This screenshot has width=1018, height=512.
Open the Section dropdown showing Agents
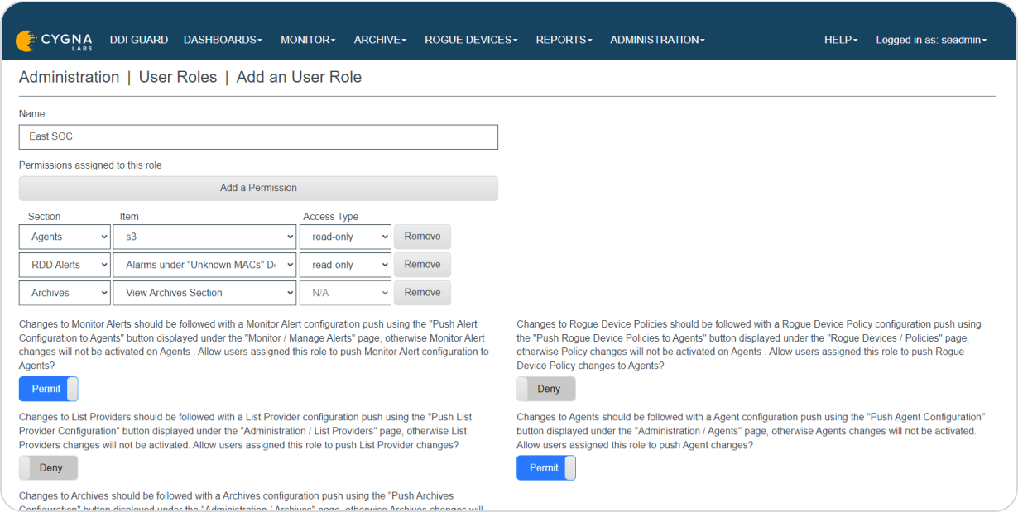pos(64,237)
